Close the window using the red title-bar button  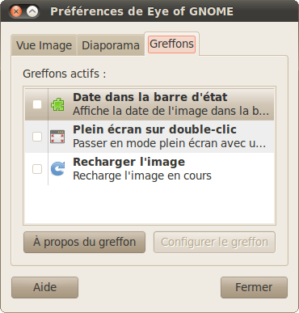tap(16, 11)
